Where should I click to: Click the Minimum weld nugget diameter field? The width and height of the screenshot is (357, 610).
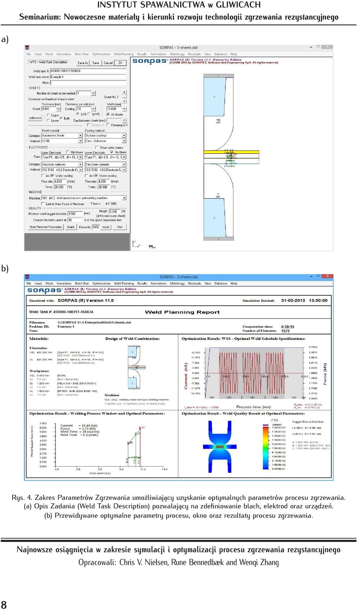[75, 214]
